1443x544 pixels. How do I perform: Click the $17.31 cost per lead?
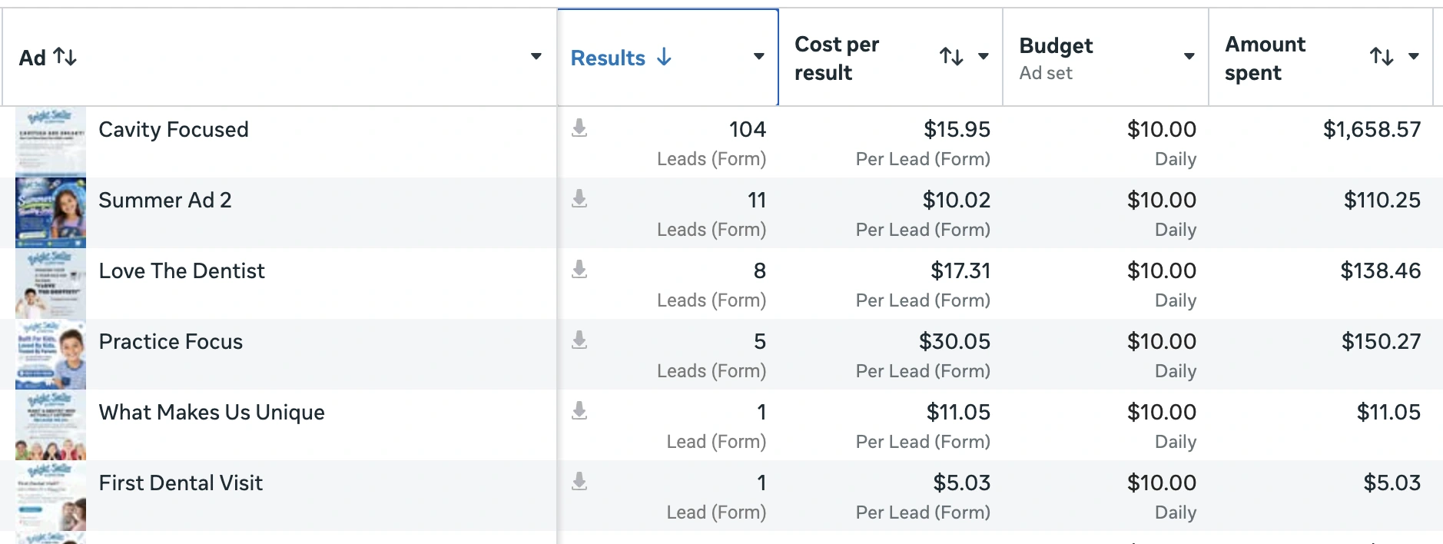pos(960,270)
